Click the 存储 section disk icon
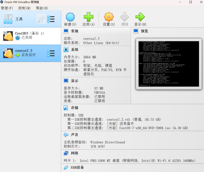 pyautogui.click(x=66, y=108)
